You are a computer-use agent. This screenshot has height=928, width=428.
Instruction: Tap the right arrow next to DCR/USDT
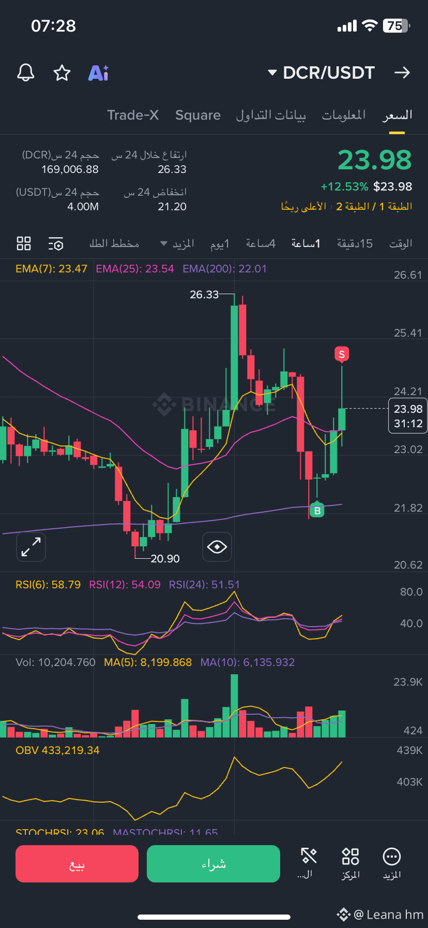pos(402,73)
